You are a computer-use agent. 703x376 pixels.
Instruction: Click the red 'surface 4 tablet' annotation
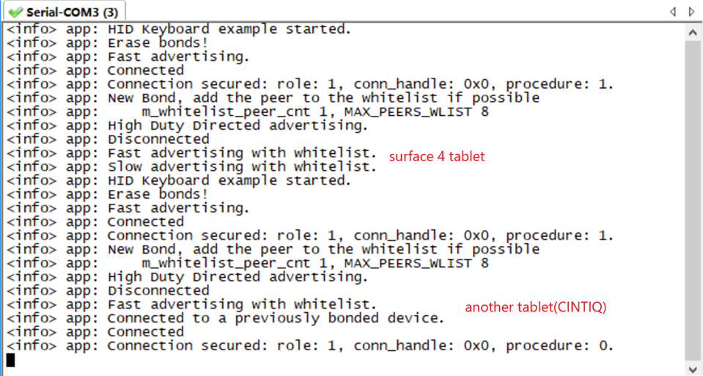tap(437, 156)
